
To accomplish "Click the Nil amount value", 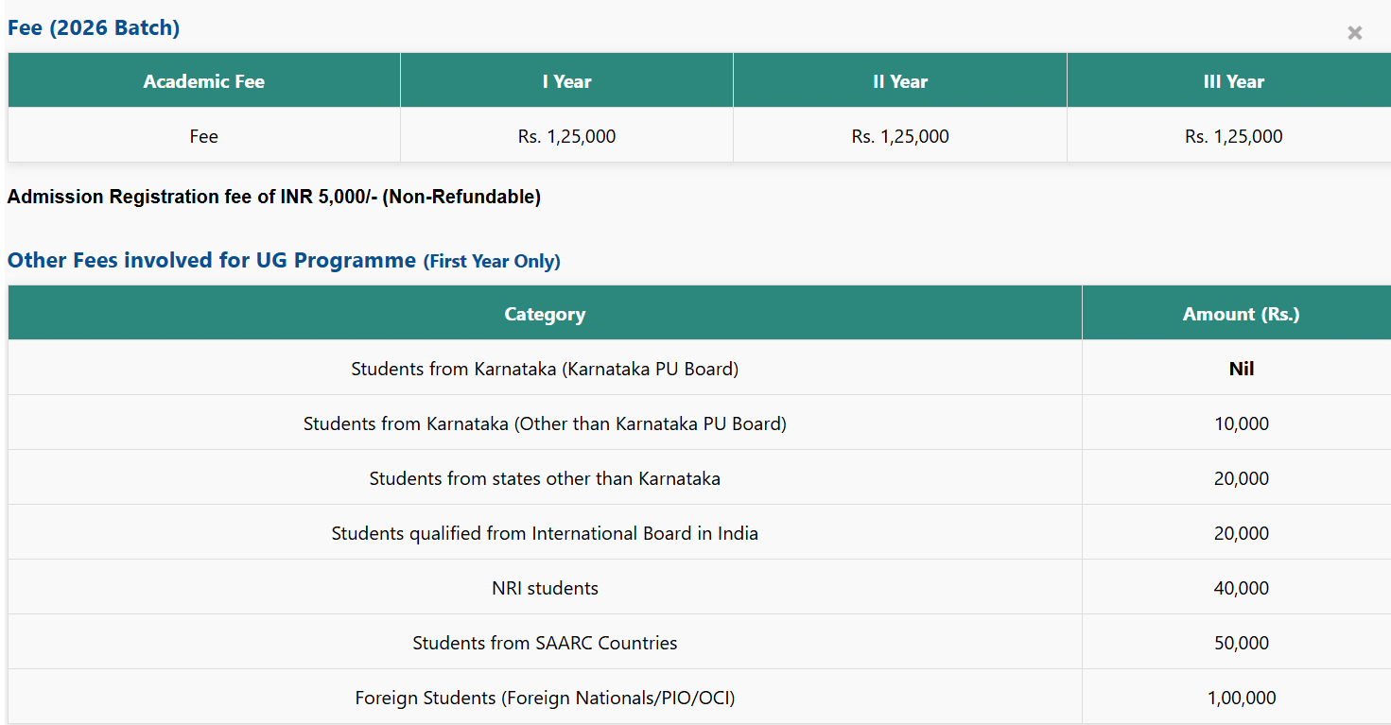I will [x=1241, y=369].
